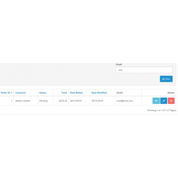This screenshot has width=178, height=178.
Task: View order details with the eye button
Action: 156,101
